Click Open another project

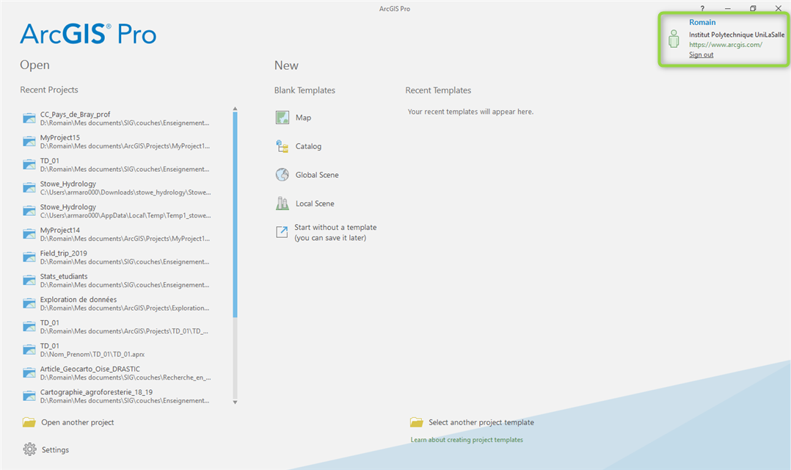78,422
